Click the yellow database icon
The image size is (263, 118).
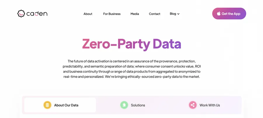(x=47, y=105)
